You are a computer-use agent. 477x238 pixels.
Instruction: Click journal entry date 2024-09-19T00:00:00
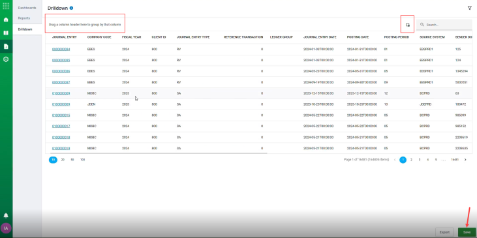coord(318,82)
